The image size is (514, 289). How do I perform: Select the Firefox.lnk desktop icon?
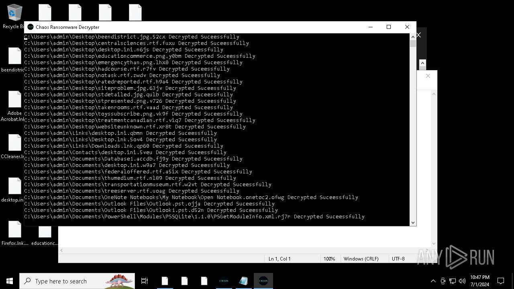coord(15,234)
